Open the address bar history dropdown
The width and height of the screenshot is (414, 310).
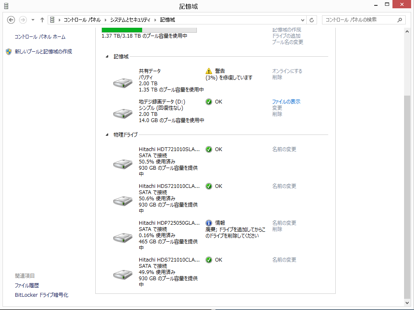303,20
